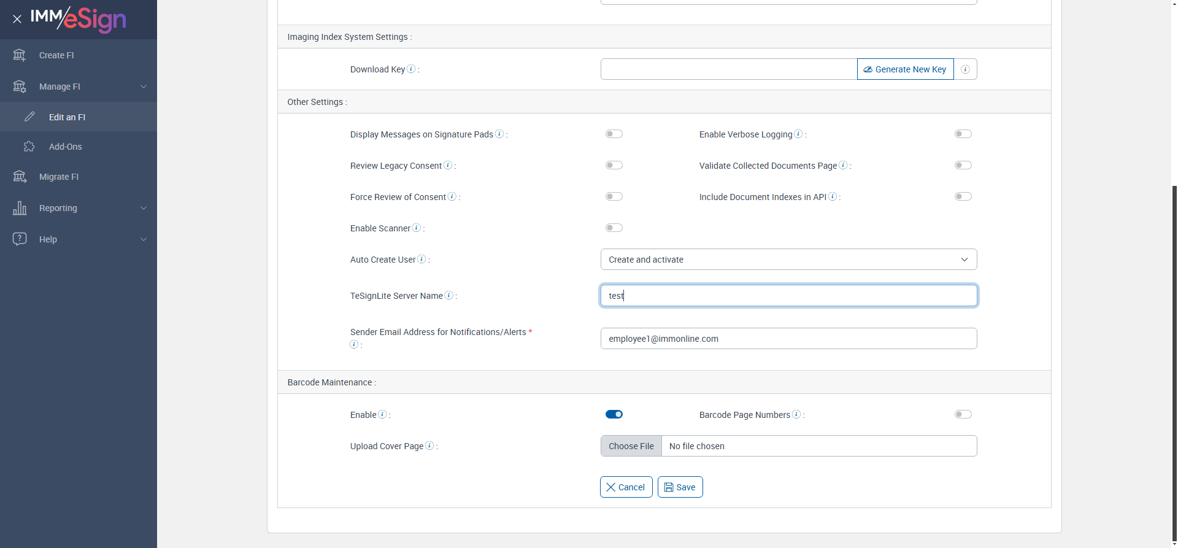
Task: Click the Edit an FI pencil icon
Action: click(x=29, y=117)
